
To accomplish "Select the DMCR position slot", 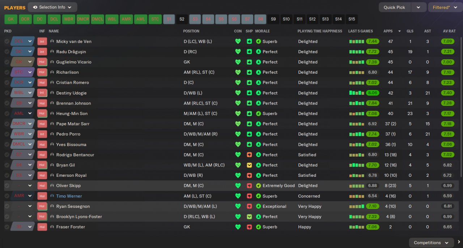I will click(x=83, y=19).
